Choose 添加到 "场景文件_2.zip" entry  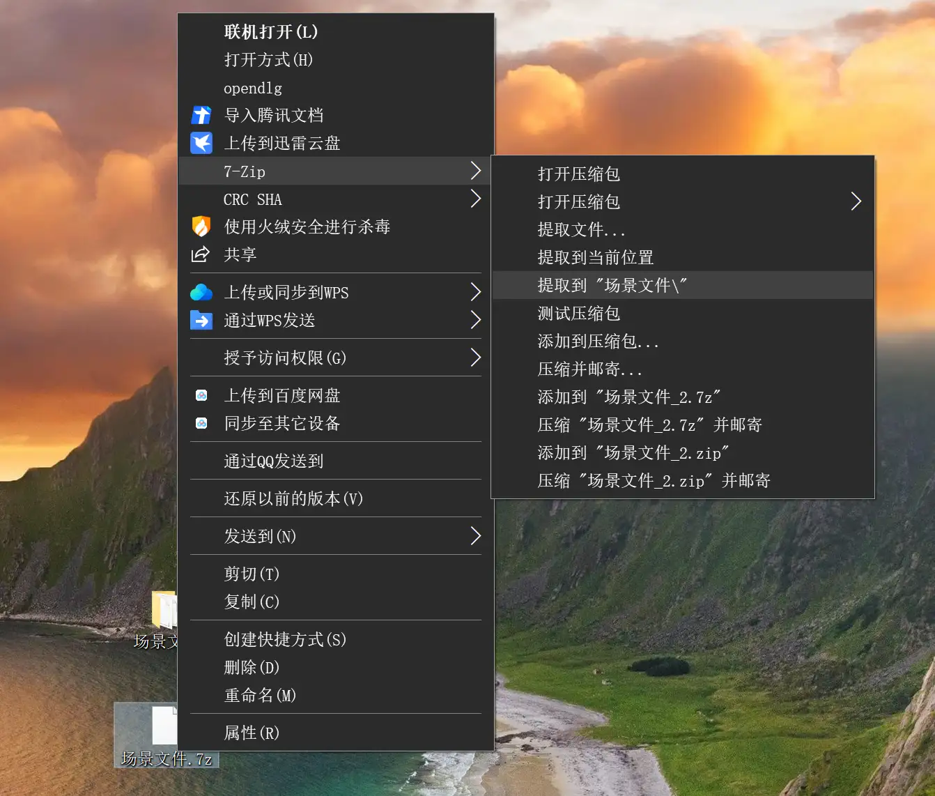click(x=633, y=453)
